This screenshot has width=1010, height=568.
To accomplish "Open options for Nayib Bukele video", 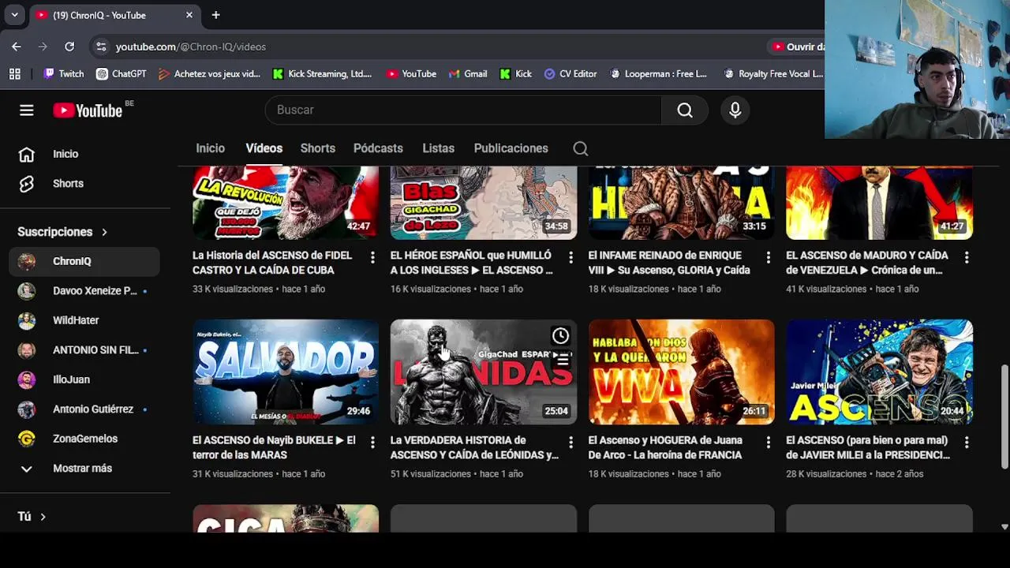I will [372, 443].
